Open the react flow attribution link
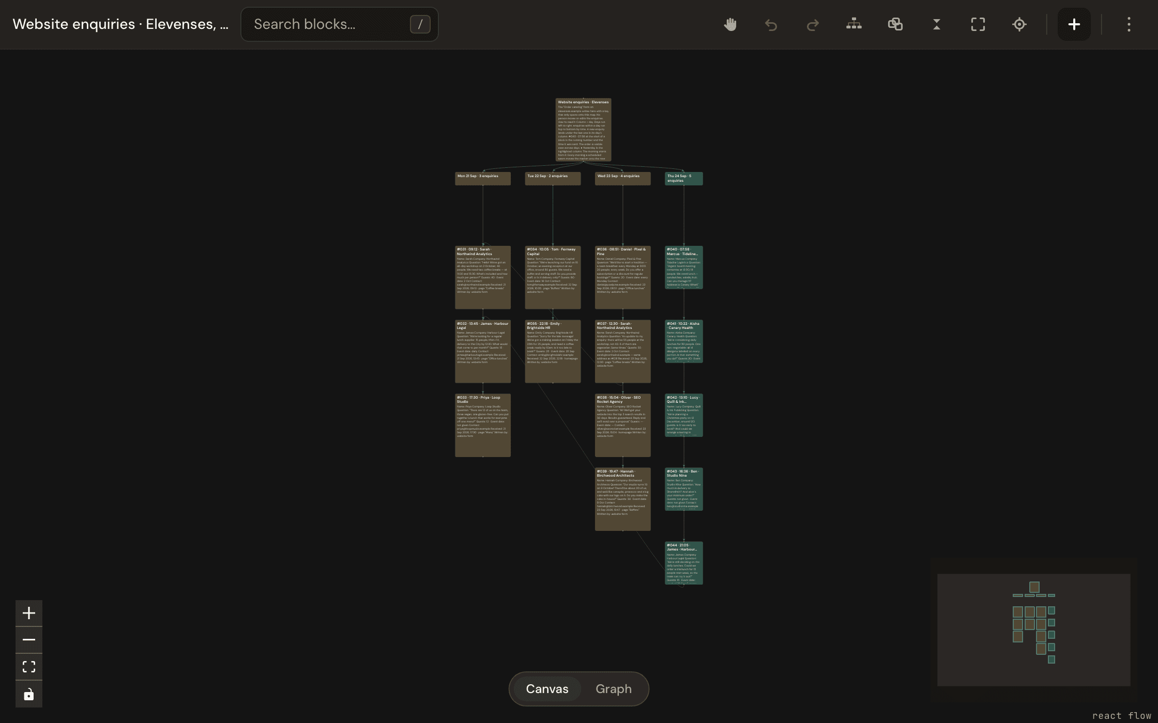Image resolution: width=1158 pixels, height=723 pixels. [1121, 716]
